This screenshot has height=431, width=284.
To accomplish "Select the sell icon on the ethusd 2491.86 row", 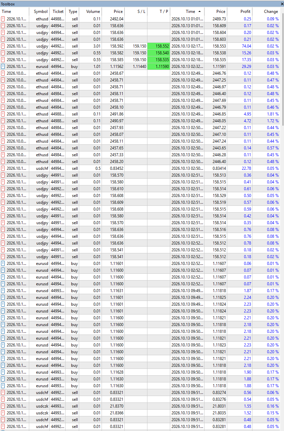I will [x=3, y=114].
